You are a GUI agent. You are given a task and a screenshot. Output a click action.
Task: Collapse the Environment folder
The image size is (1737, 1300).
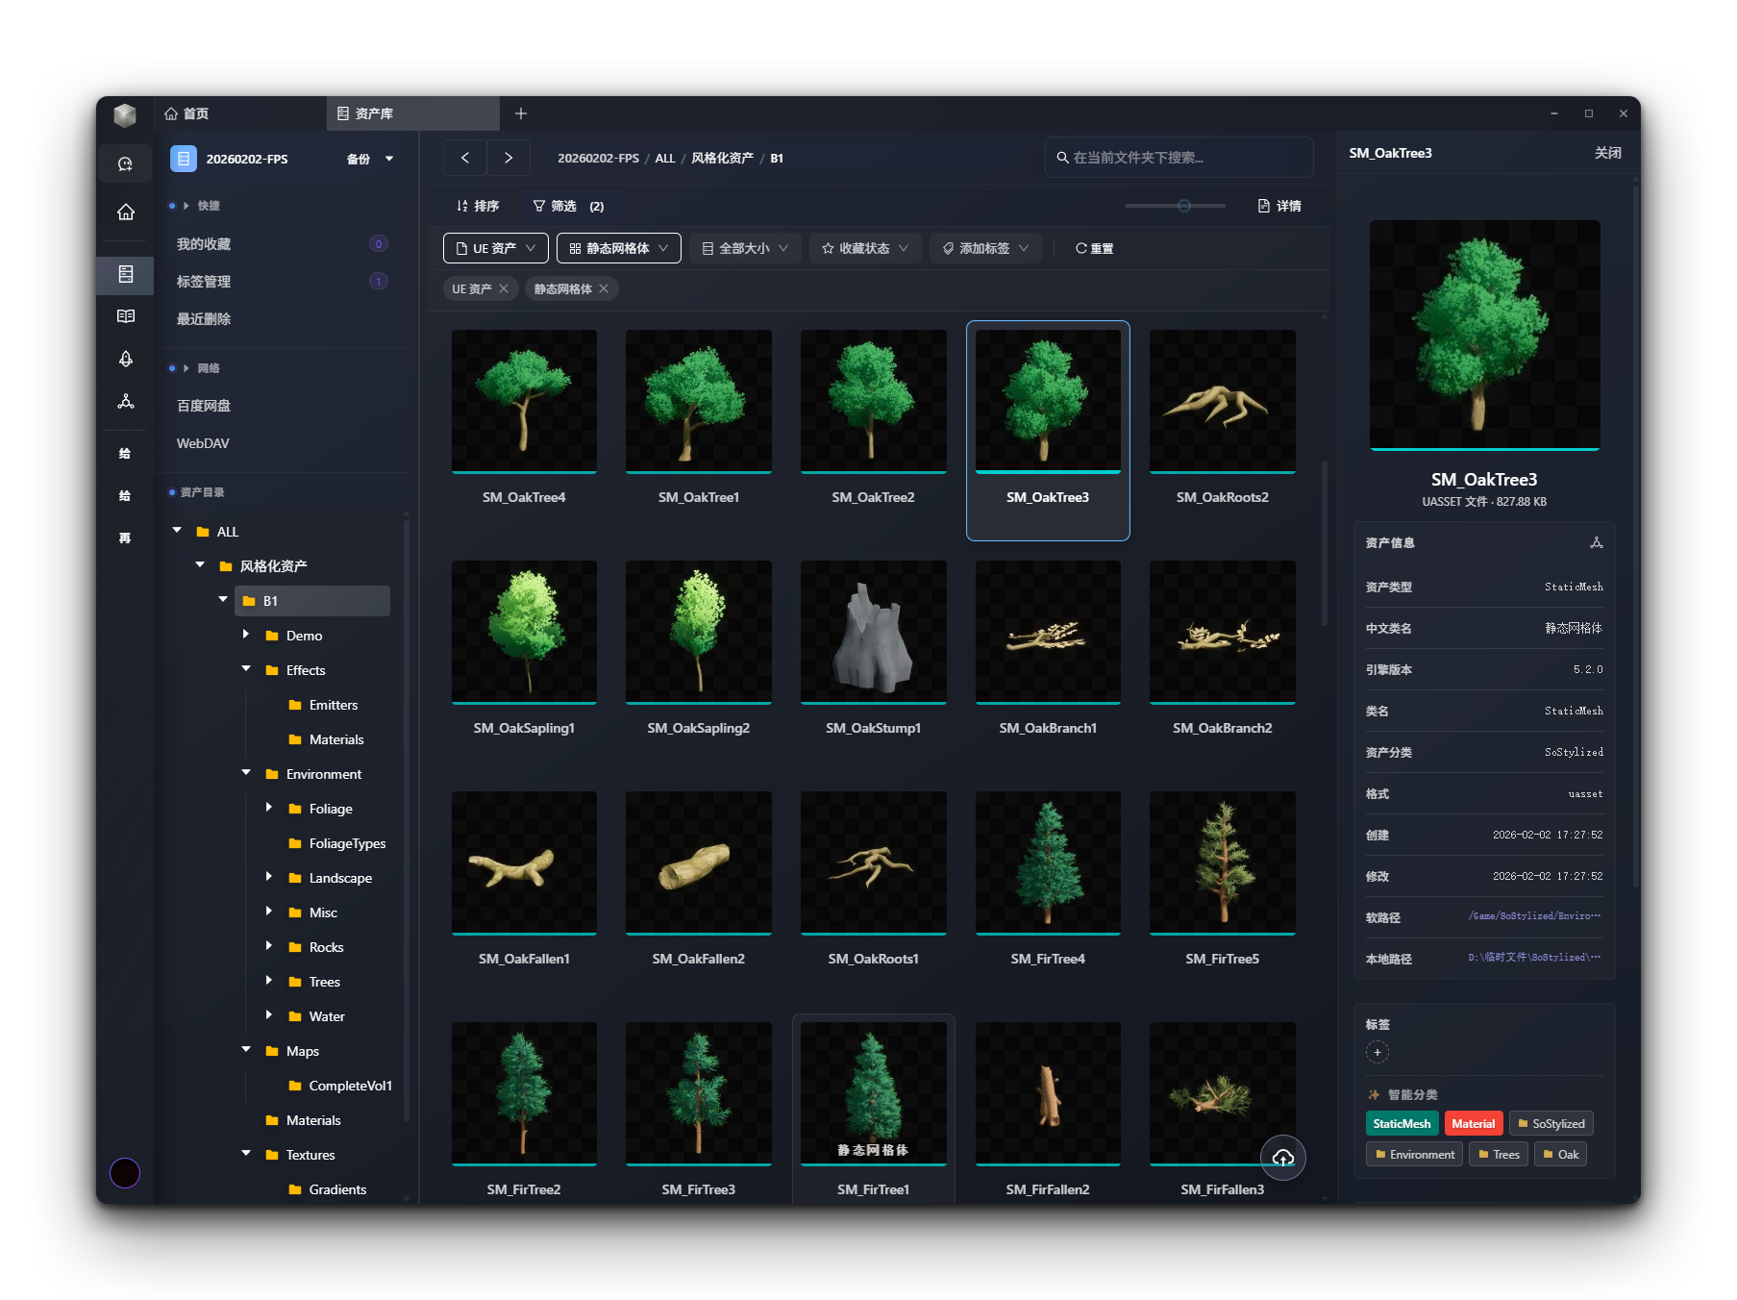pos(246,773)
